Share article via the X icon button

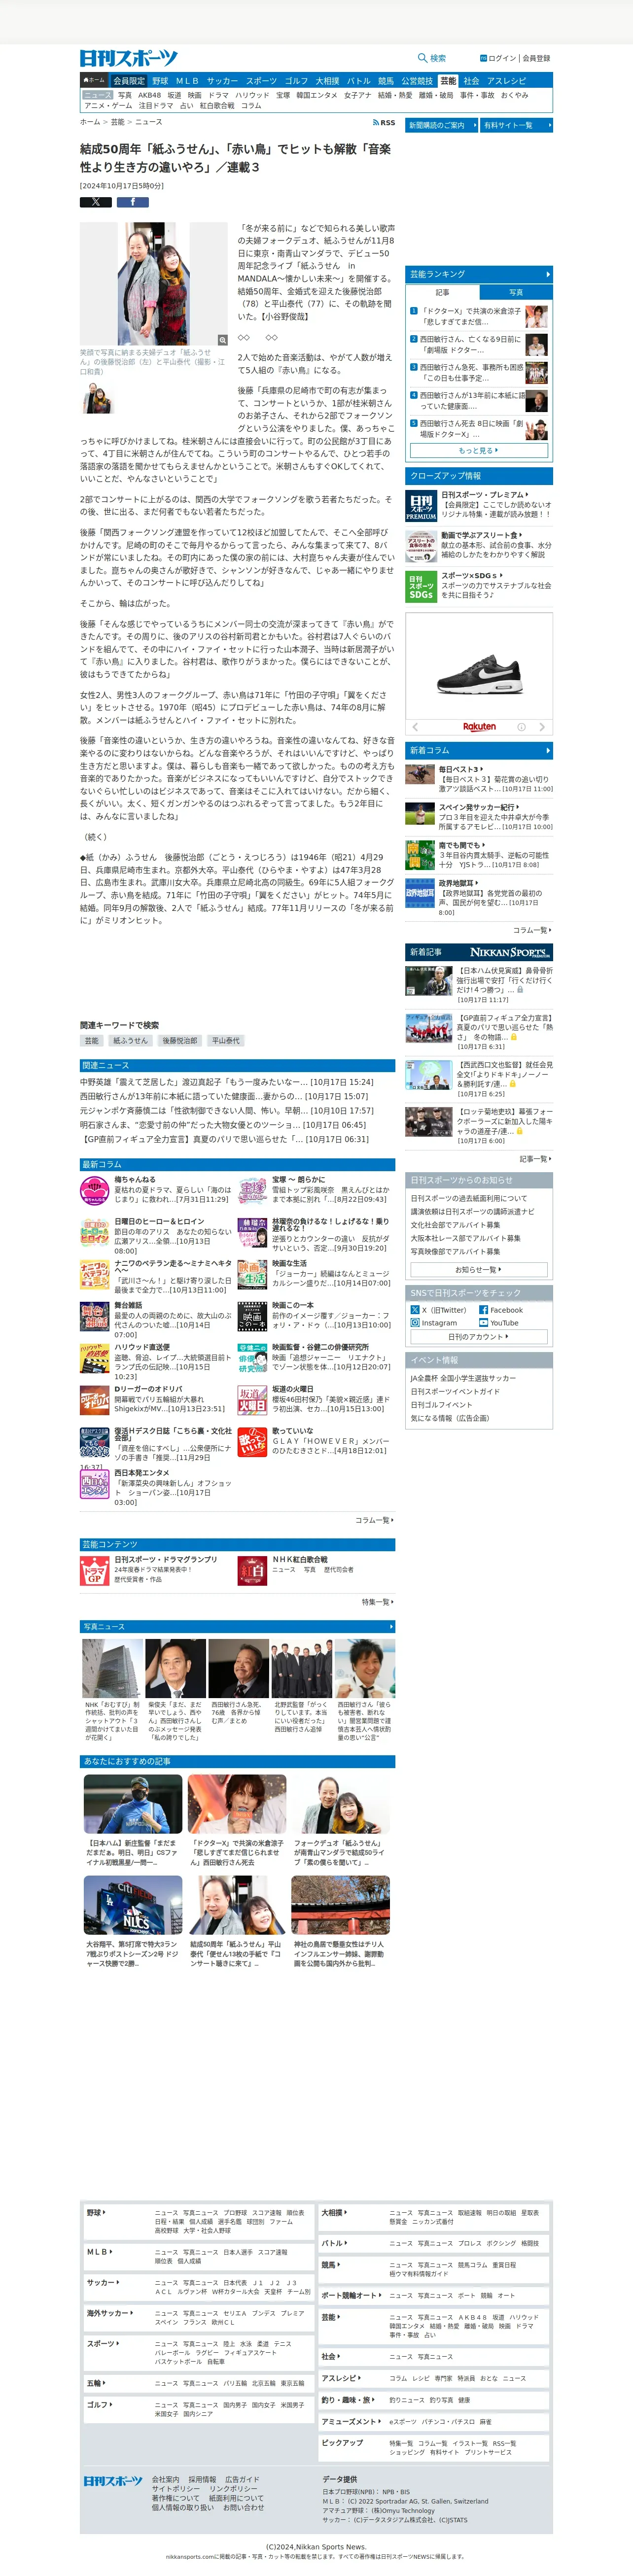point(96,202)
